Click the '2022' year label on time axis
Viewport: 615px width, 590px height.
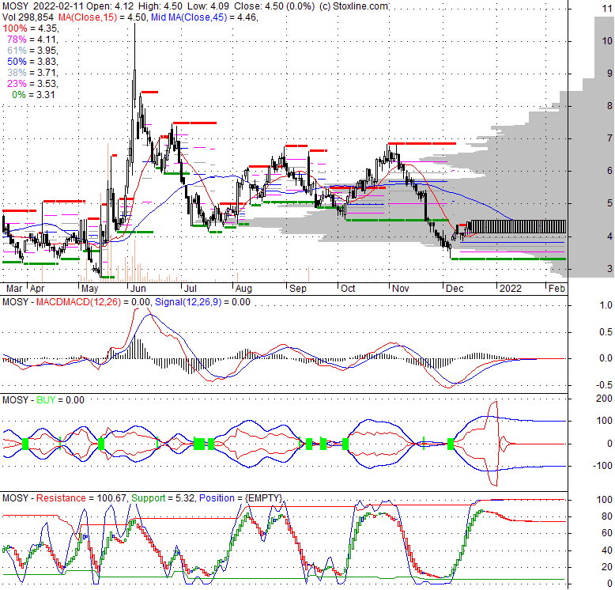click(x=511, y=289)
